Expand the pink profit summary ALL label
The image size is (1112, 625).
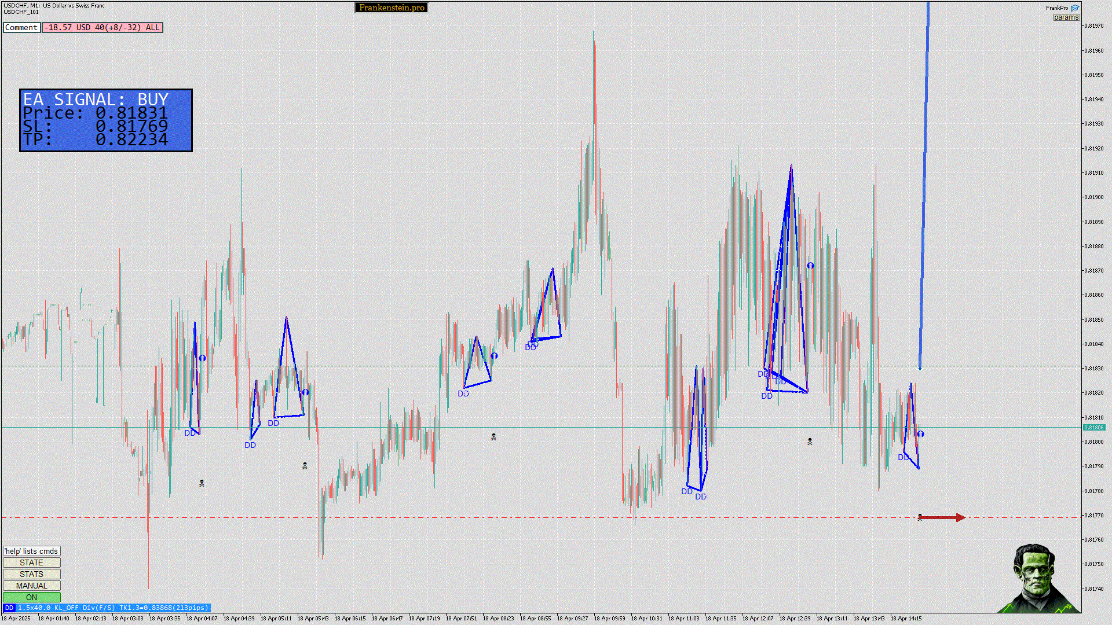pyautogui.click(x=103, y=27)
